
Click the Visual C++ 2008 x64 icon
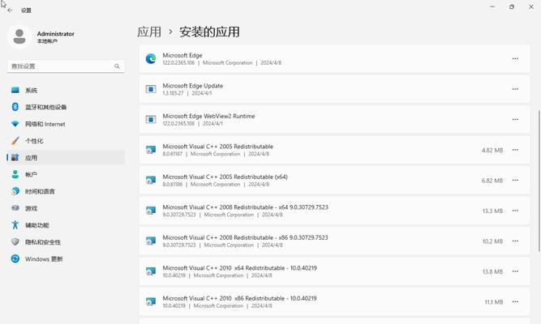151,211
